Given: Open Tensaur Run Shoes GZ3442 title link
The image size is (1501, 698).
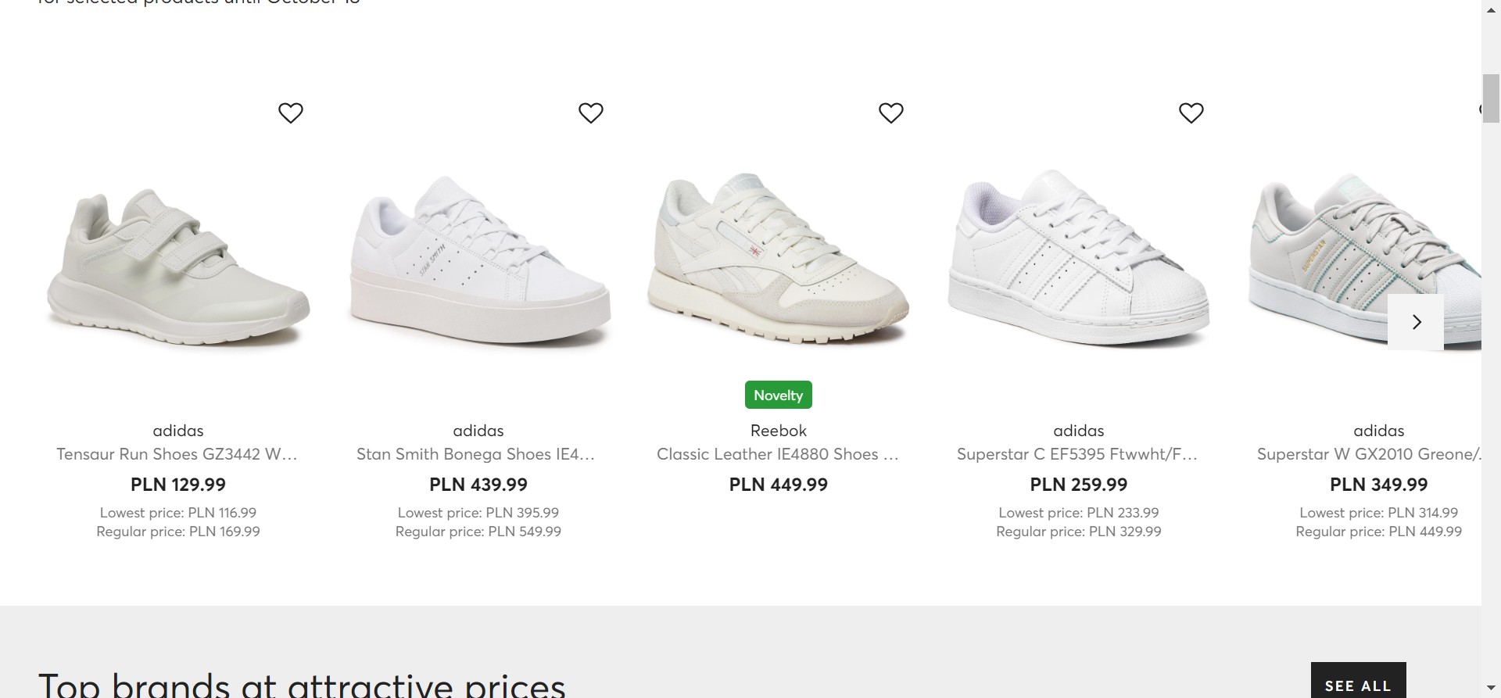Looking at the screenshot, I should (x=177, y=454).
